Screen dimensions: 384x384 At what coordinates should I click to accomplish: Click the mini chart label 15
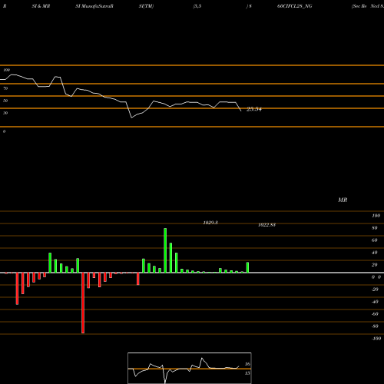(247, 373)
